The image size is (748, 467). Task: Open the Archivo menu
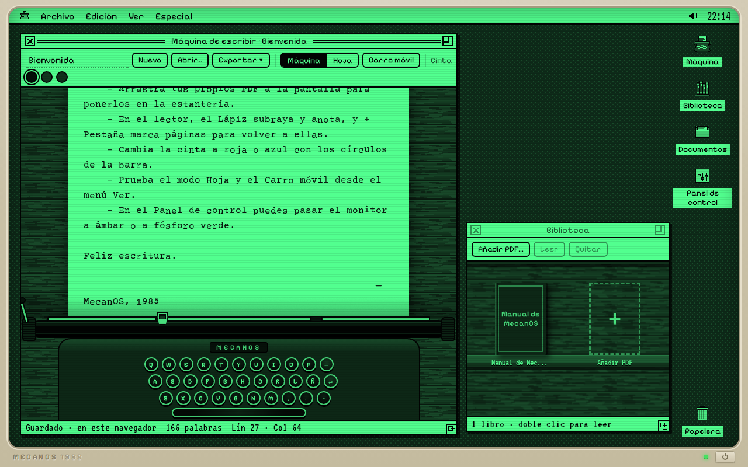(x=57, y=16)
